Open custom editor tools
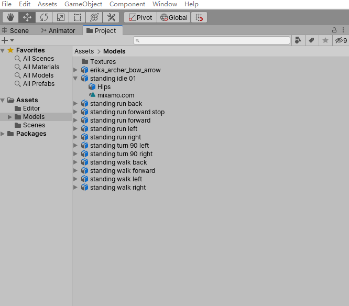 [111, 17]
